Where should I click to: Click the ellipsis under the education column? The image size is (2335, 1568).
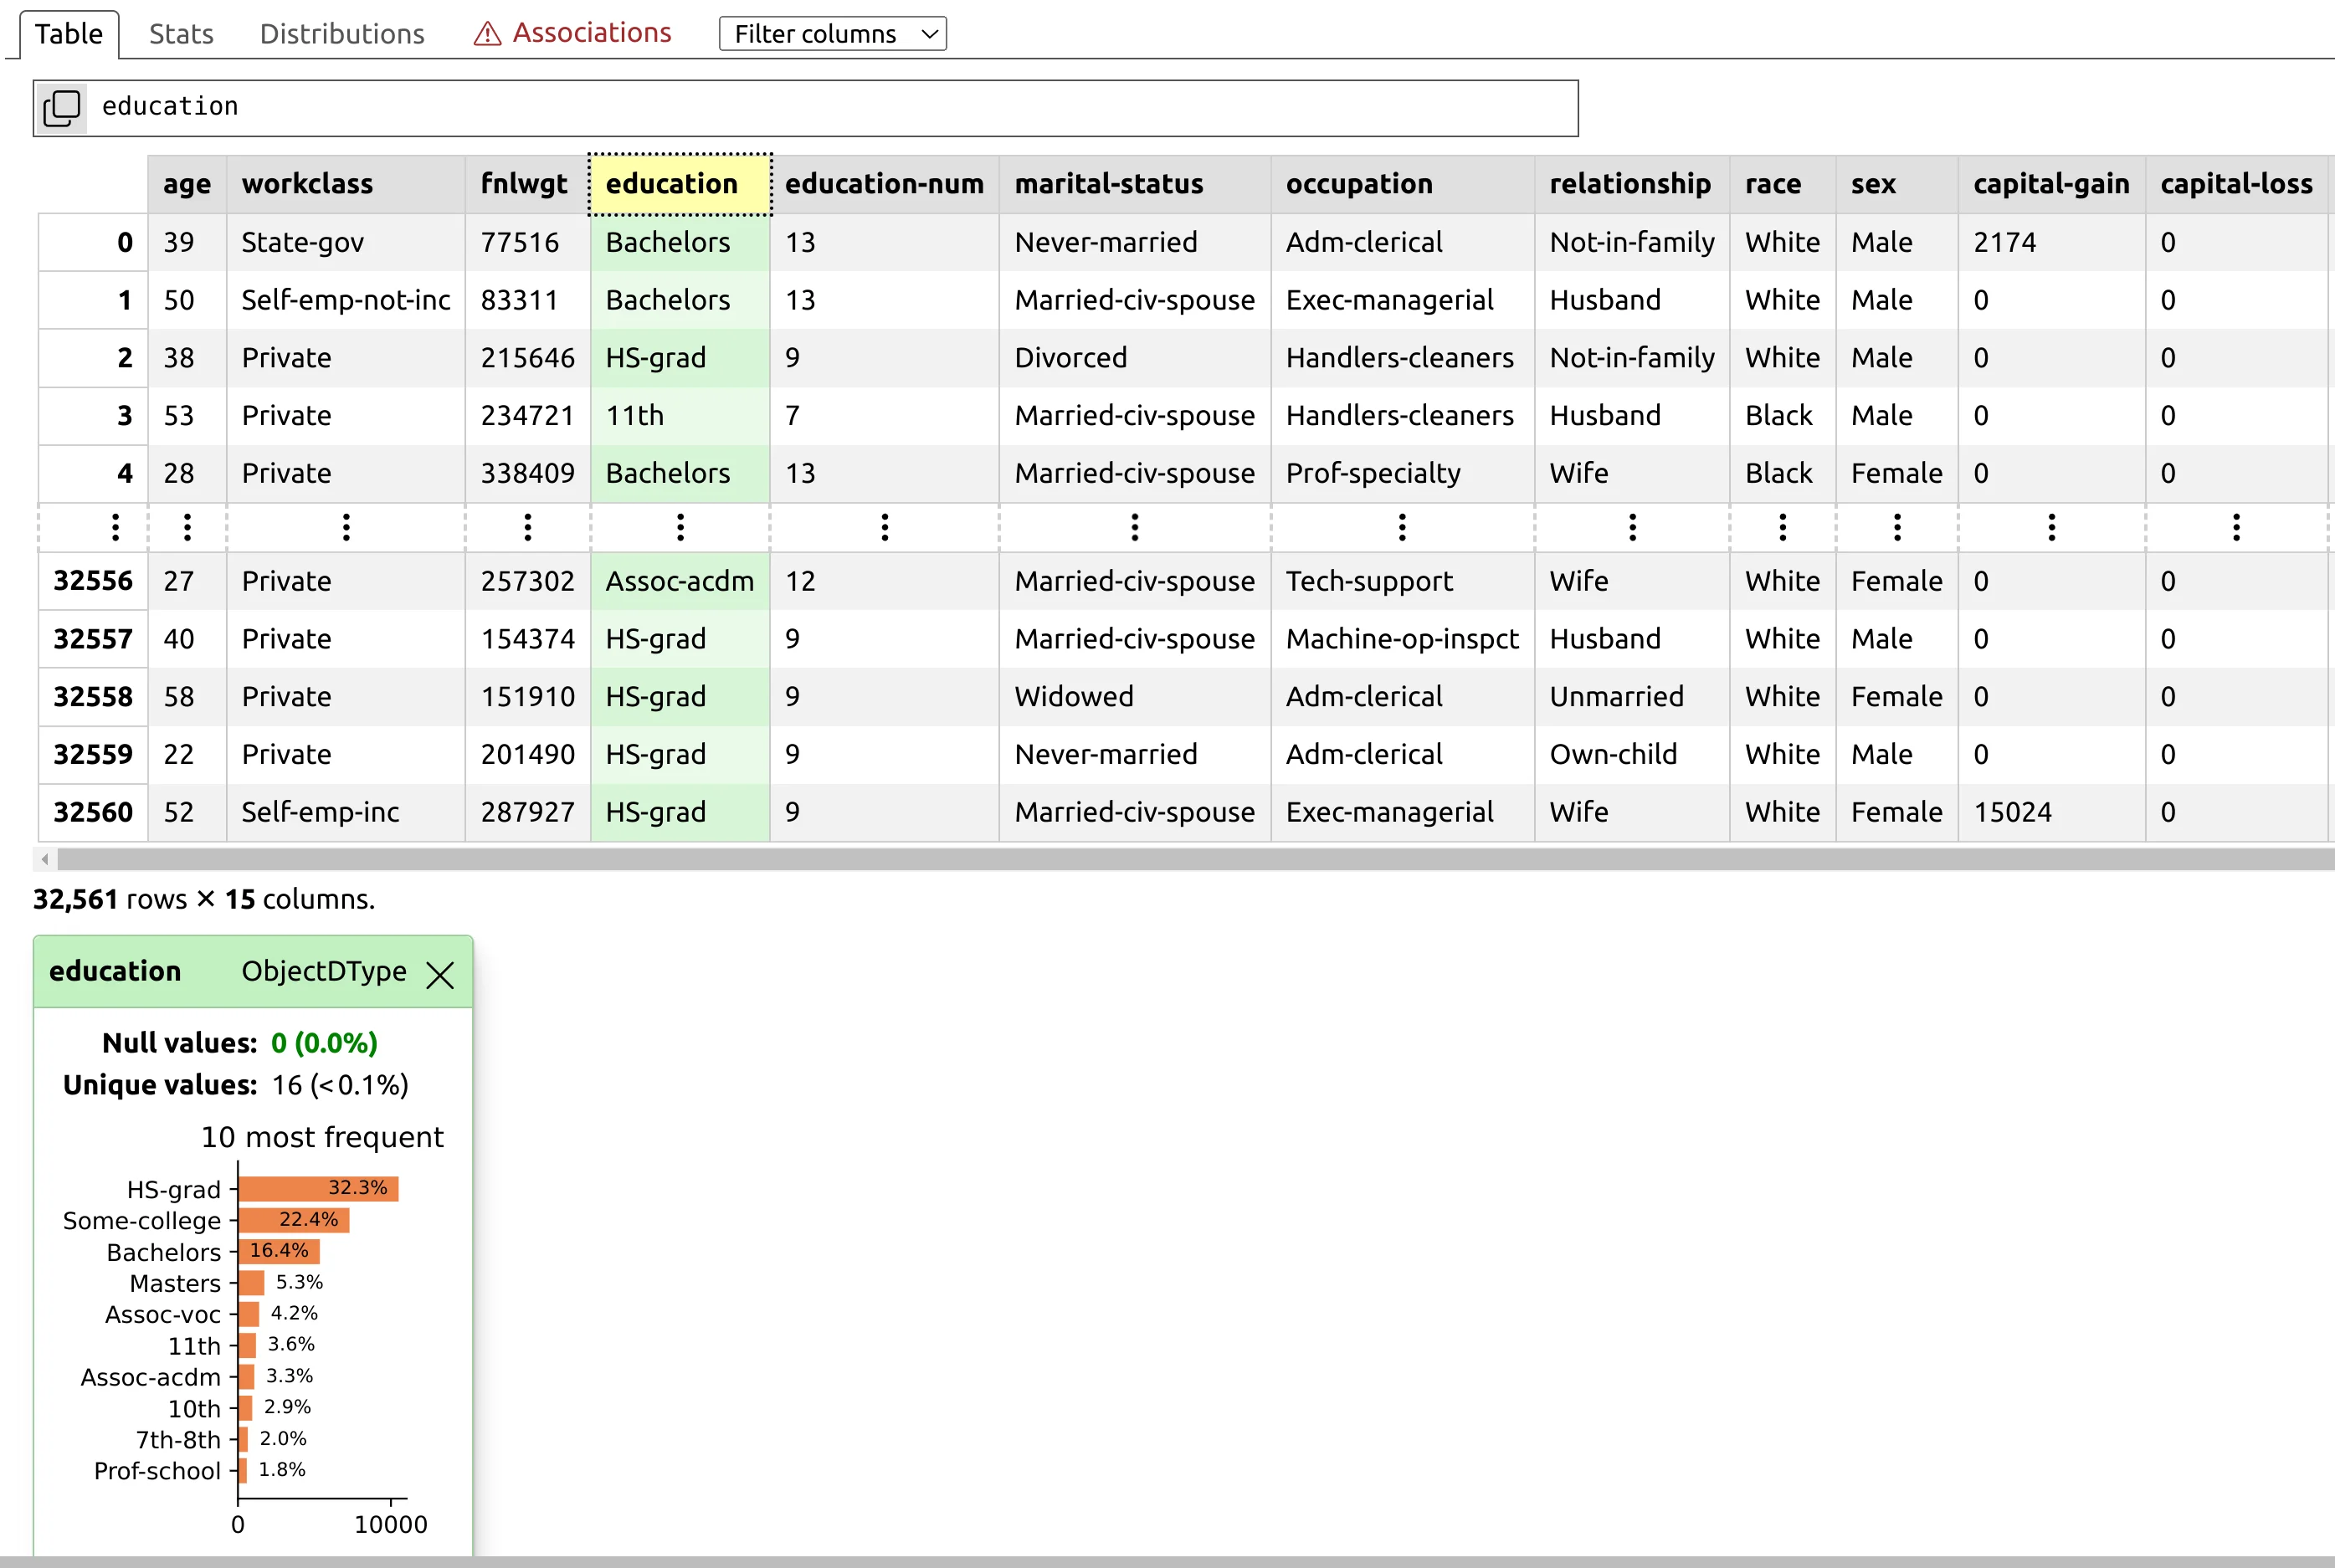coord(680,527)
